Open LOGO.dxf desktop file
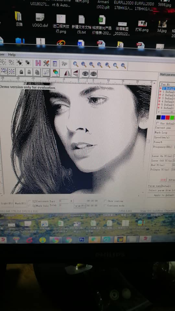The width and height of the screenshot is (175, 311). (x=40, y=20)
